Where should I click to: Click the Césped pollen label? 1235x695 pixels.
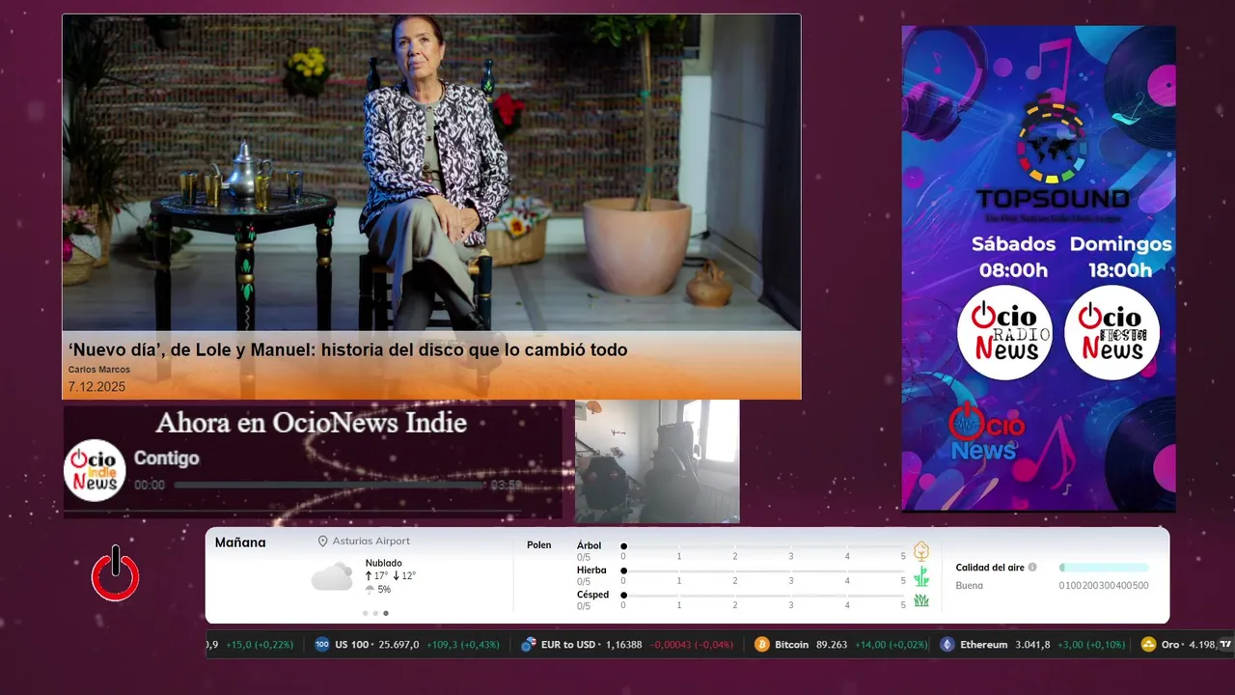tap(592, 595)
